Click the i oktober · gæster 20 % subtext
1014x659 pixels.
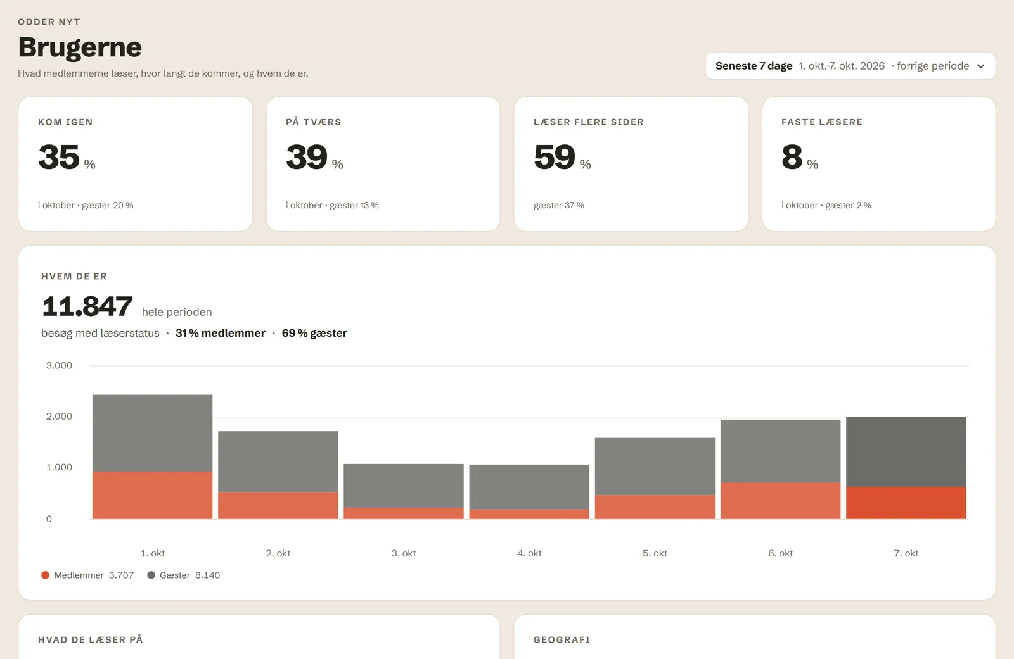click(x=86, y=205)
